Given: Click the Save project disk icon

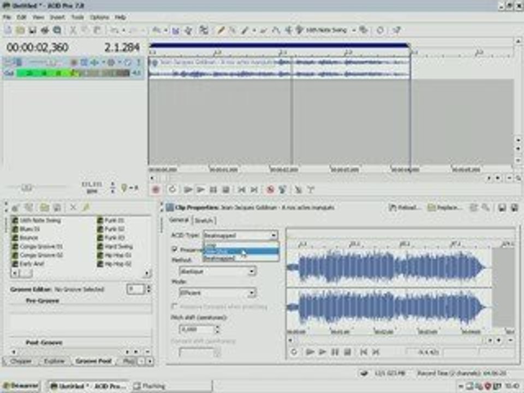Looking at the screenshot, I should [32, 31].
